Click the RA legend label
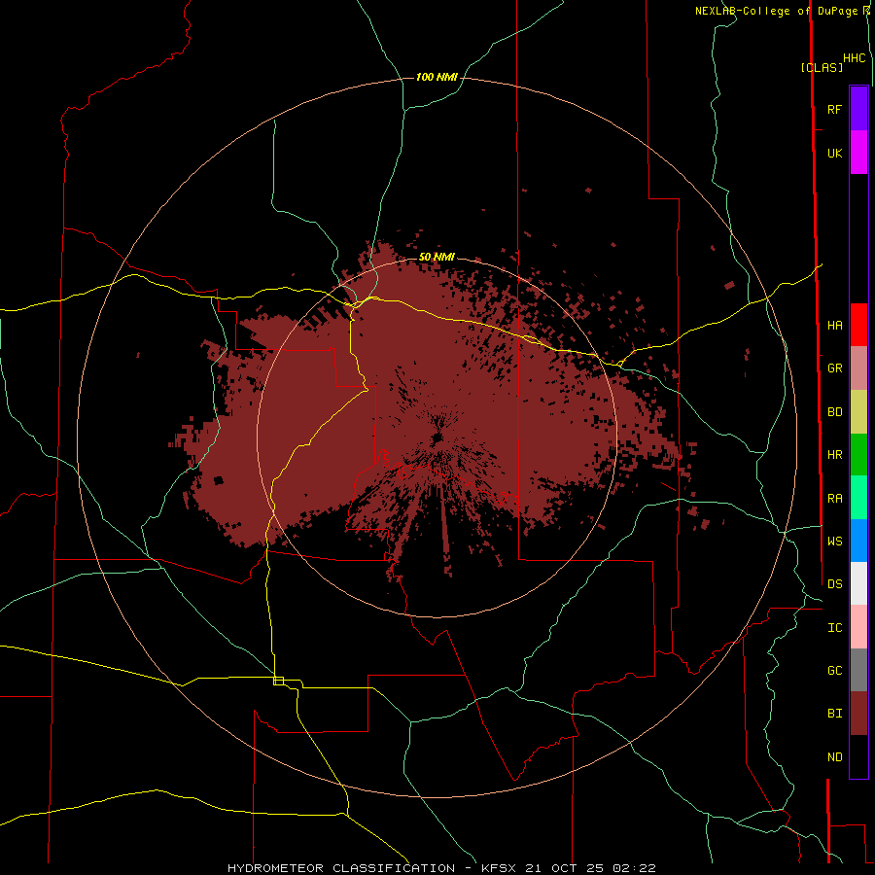The height and width of the screenshot is (875, 875). (x=834, y=499)
